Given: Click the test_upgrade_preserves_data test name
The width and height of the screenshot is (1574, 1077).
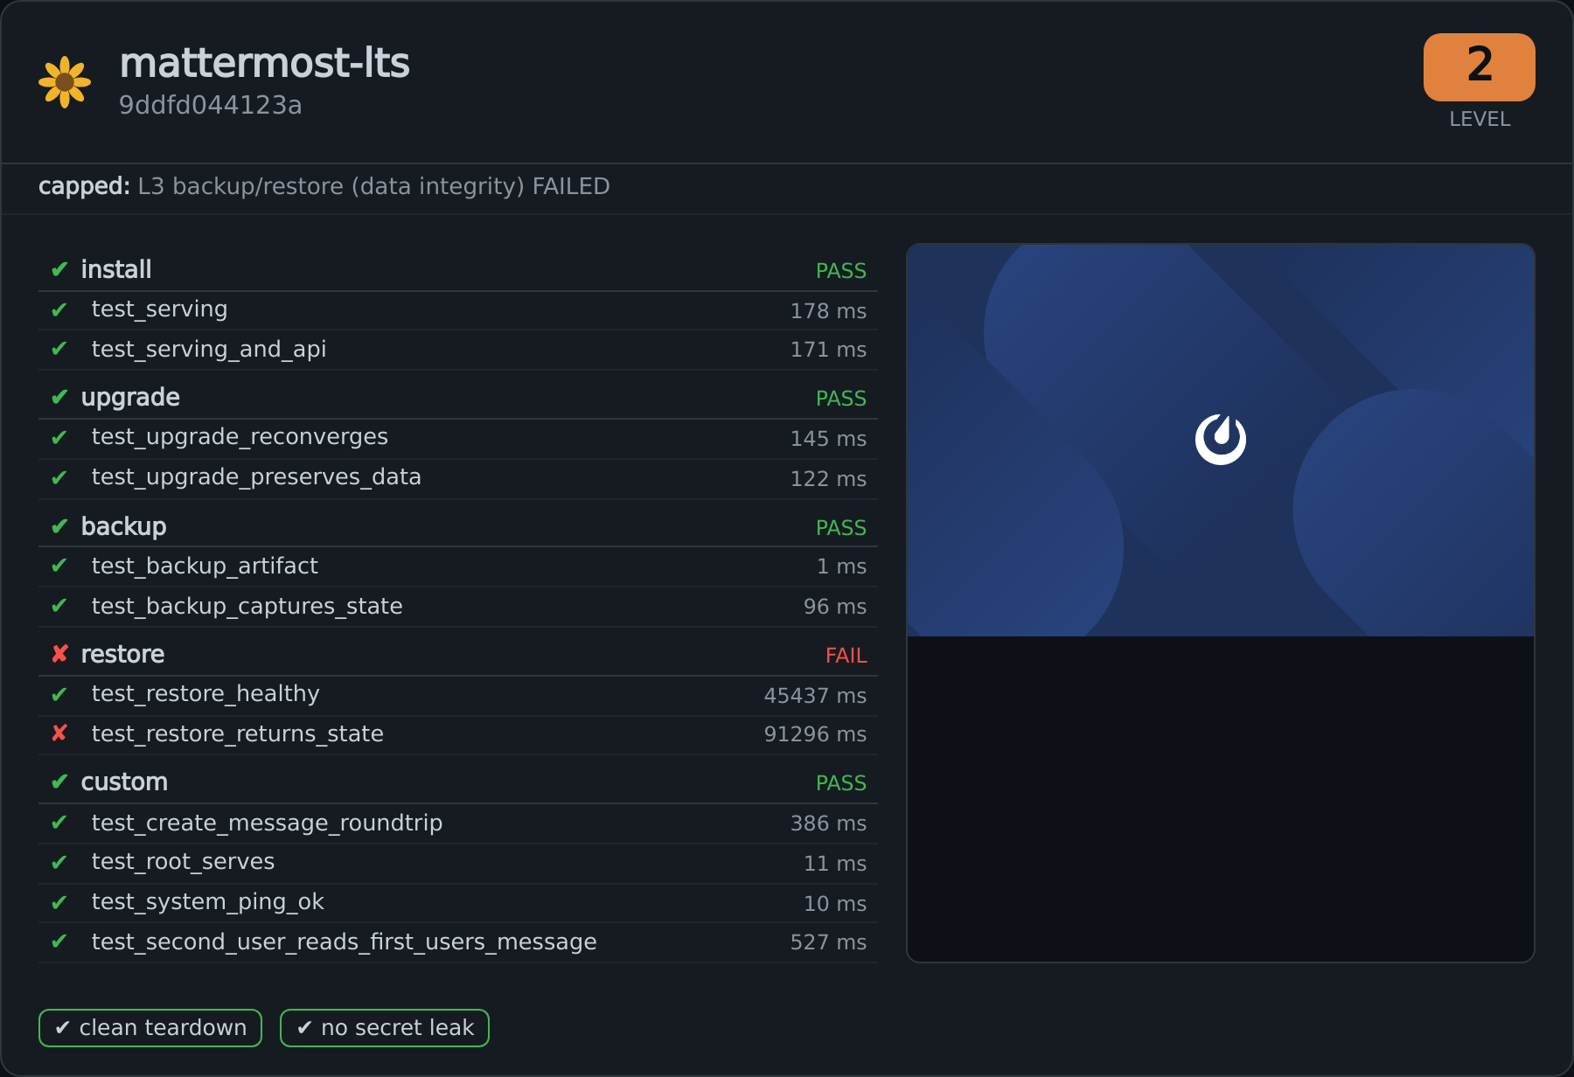Looking at the screenshot, I should click(256, 477).
